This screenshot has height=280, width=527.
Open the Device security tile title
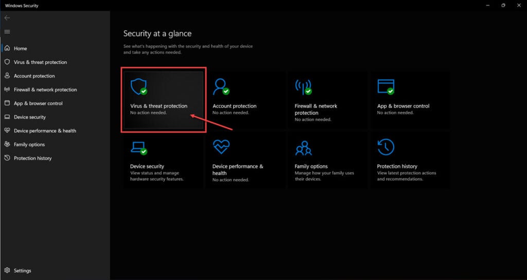tap(147, 166)
